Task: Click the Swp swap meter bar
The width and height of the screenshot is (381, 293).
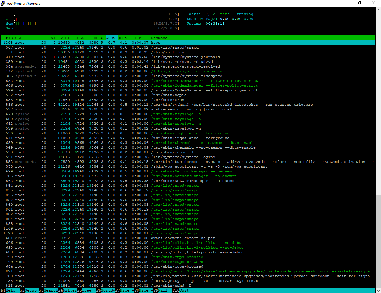Action: (x=92, y=28)
